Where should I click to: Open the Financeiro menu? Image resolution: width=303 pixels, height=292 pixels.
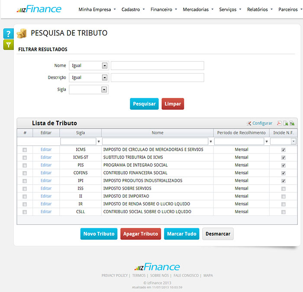[164, 9]
